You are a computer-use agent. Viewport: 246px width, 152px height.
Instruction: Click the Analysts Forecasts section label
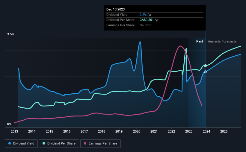point(222,41)
